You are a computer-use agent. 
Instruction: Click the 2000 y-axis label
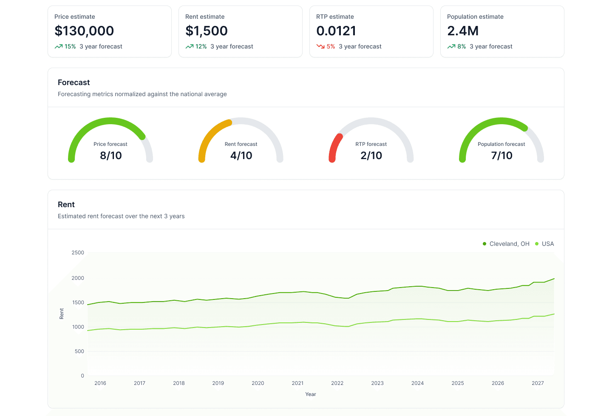(78, 278)
